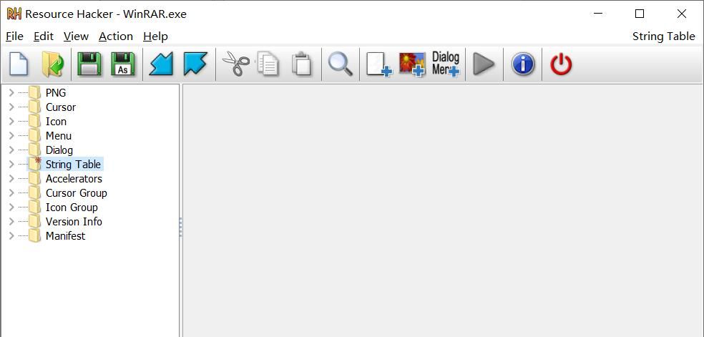Expand the String Table tree node
Viewport: 704px width, 337px height.
11,165
